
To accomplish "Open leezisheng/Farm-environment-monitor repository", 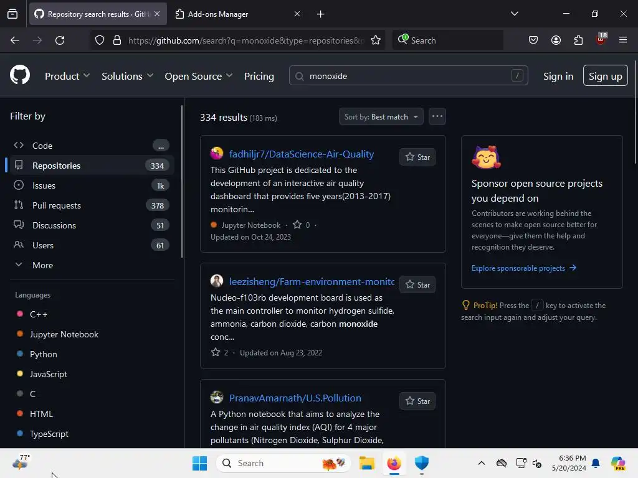I will tap(312, 282).
